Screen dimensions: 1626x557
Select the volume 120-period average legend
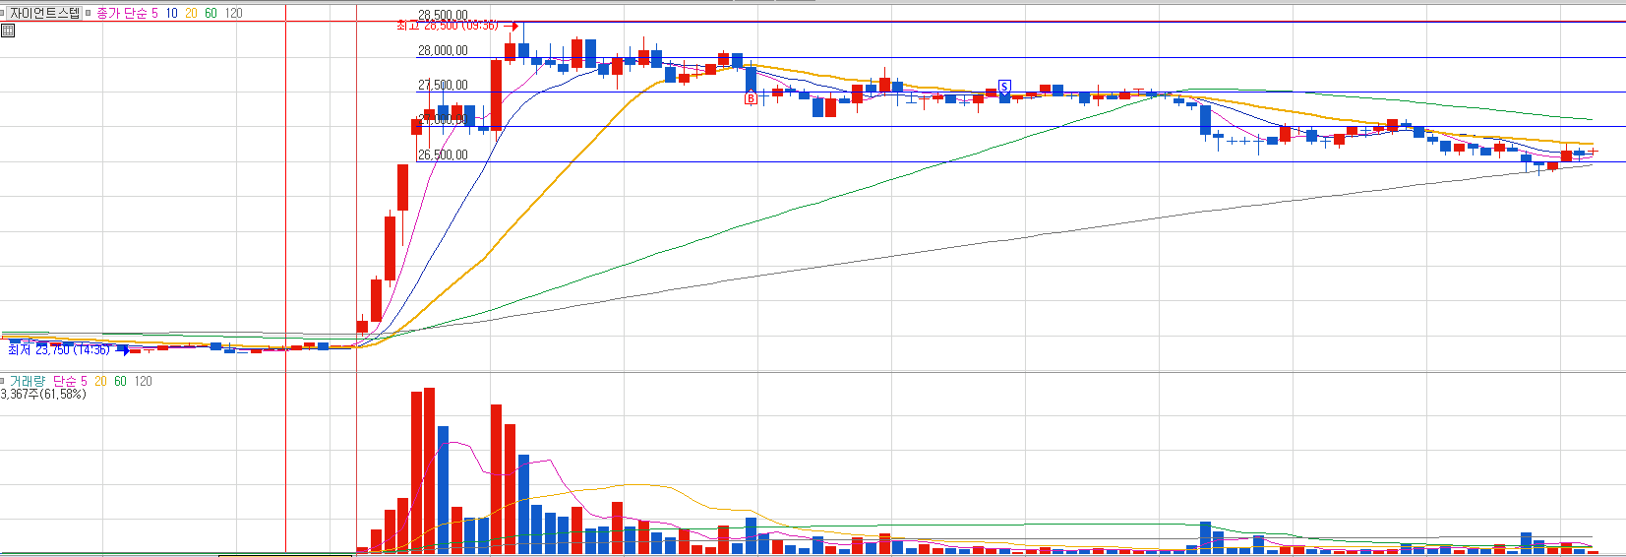(x=144, y=381)
